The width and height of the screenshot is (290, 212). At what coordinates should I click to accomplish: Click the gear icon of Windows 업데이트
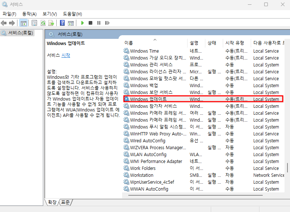(126, 99)
